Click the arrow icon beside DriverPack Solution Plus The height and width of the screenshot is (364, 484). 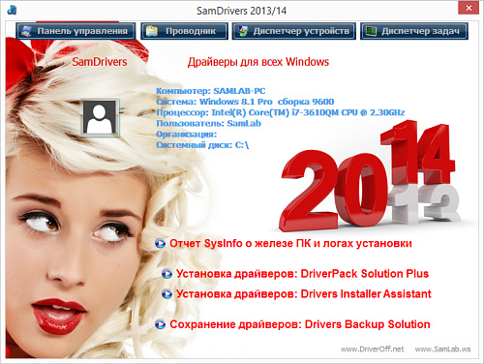(166, 274)
